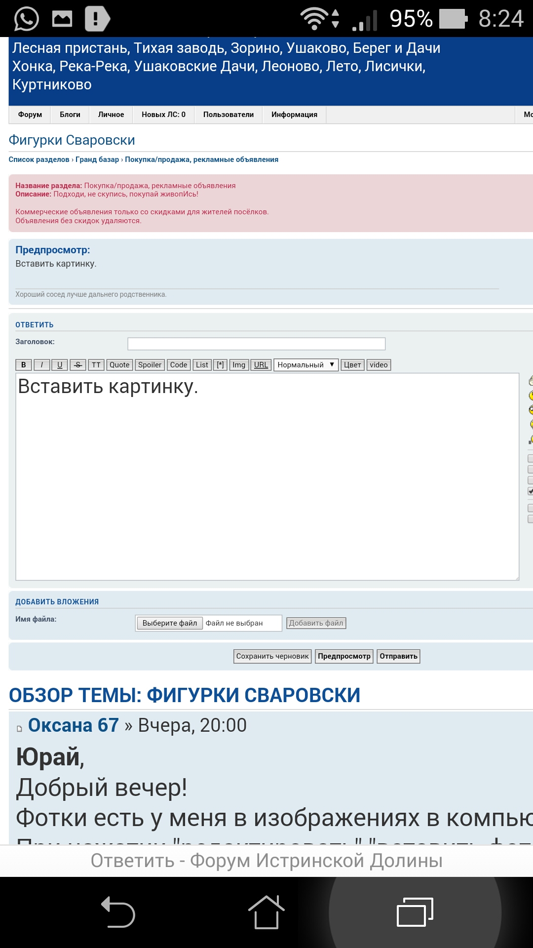The height and width of the screenshot is (948, 533).
Task: Open the font size dropdown showing Нормальный
Action: coord(305,365)
